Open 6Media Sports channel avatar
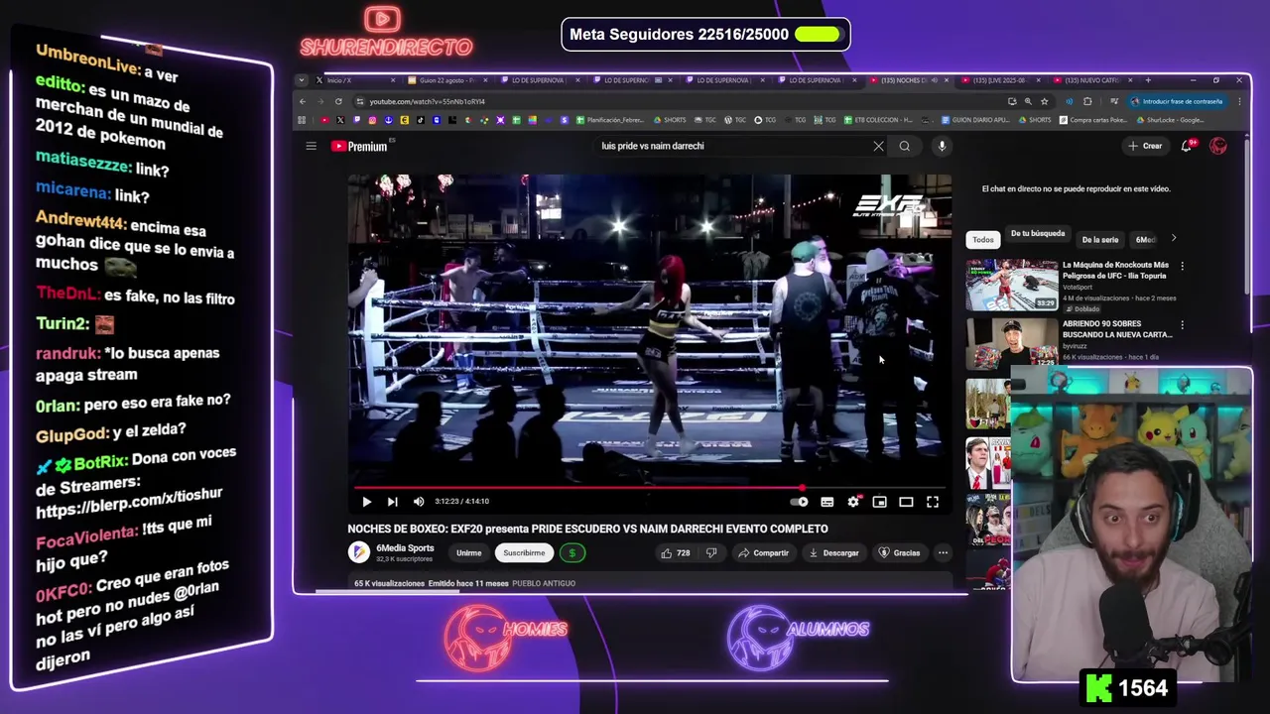 click(x=358, y=552)
